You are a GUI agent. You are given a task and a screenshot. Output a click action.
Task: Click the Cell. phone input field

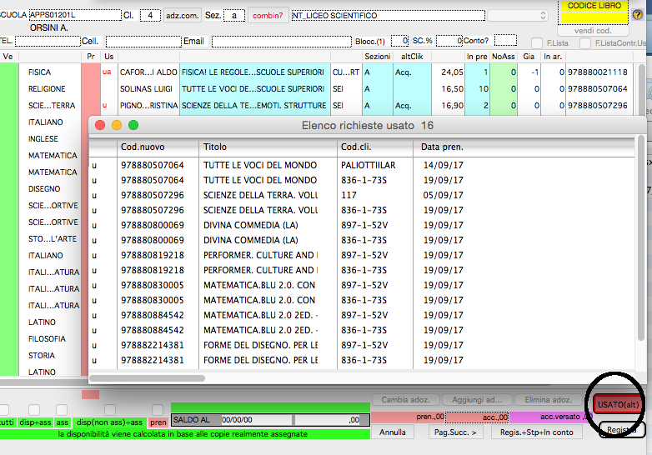pos(143,41)
